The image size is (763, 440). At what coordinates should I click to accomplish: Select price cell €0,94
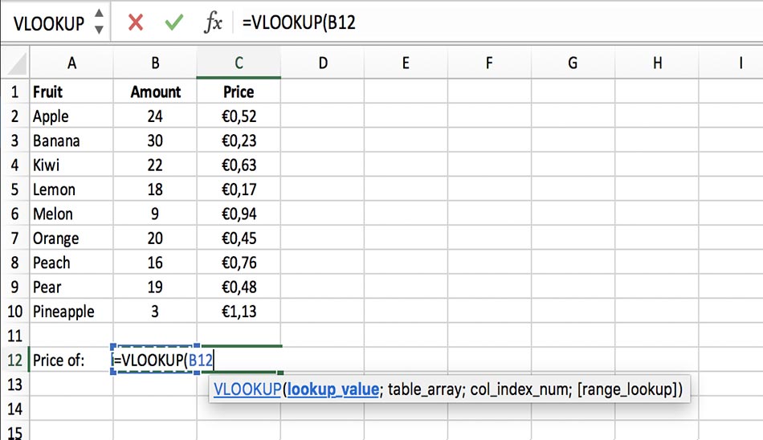click(x=239, y=214)
